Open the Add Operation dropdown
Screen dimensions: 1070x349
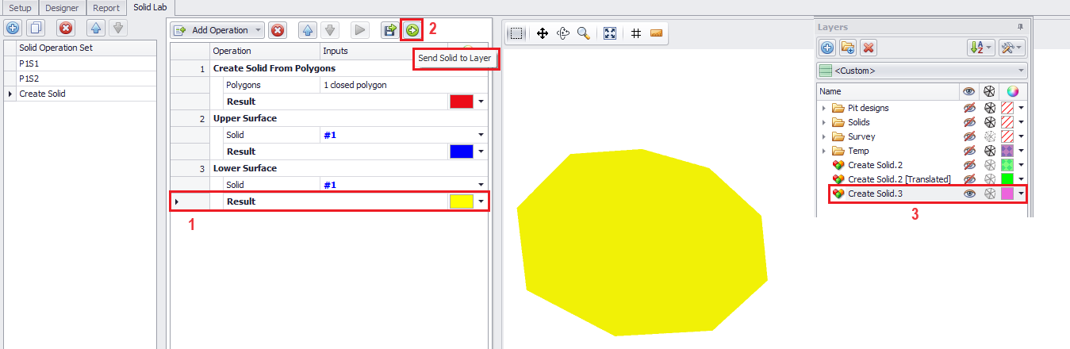(x=217, y=30)
